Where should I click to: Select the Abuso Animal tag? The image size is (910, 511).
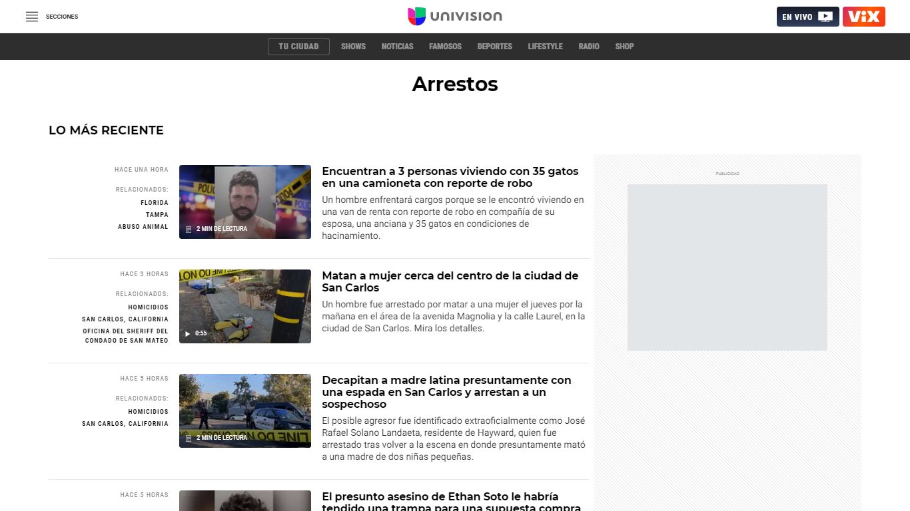(143, 227)
